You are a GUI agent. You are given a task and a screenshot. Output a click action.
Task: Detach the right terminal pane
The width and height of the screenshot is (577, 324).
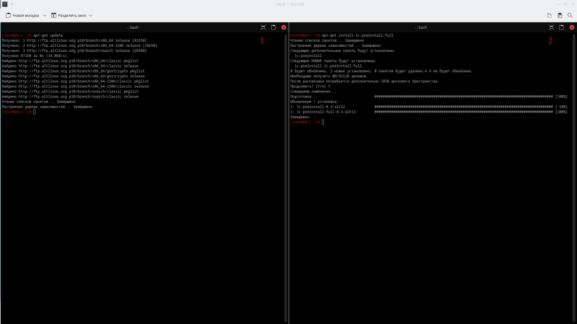point(562,27)
